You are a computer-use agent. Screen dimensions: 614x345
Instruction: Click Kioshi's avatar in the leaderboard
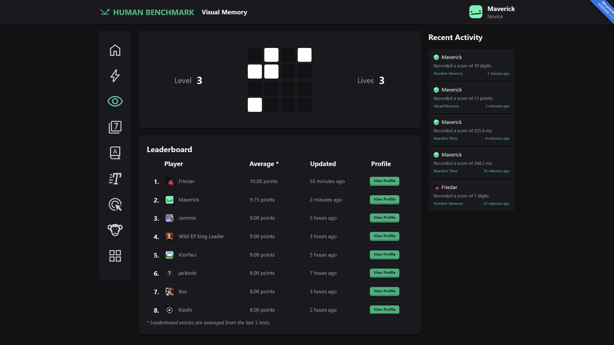[x=169, y=310]
